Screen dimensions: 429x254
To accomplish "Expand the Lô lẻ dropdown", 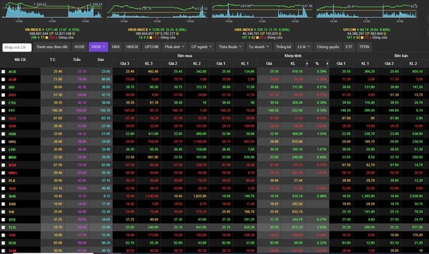I will pyautogui.click(x=304, y=47).
